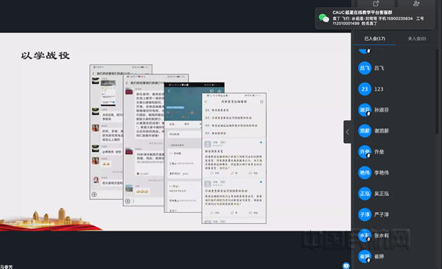Click the 123 participant avatar
The width and height of the screenshot is (442, 269).
point(365,89)
